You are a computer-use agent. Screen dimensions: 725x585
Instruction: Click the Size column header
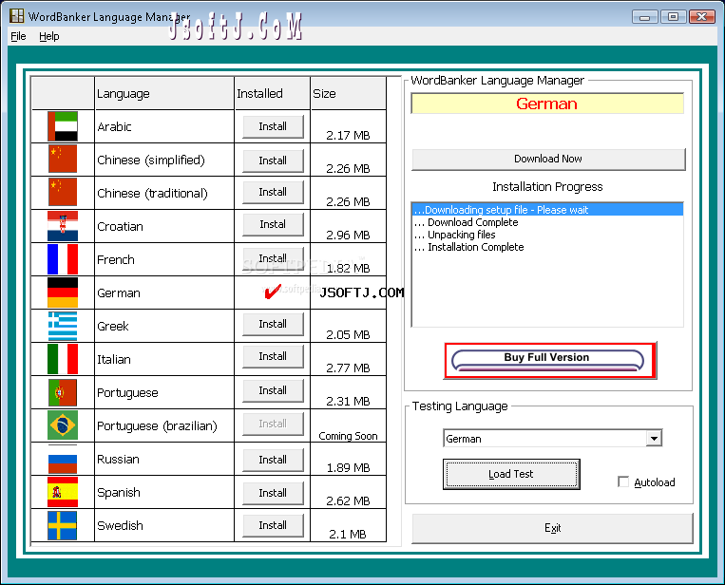[348, 93]
